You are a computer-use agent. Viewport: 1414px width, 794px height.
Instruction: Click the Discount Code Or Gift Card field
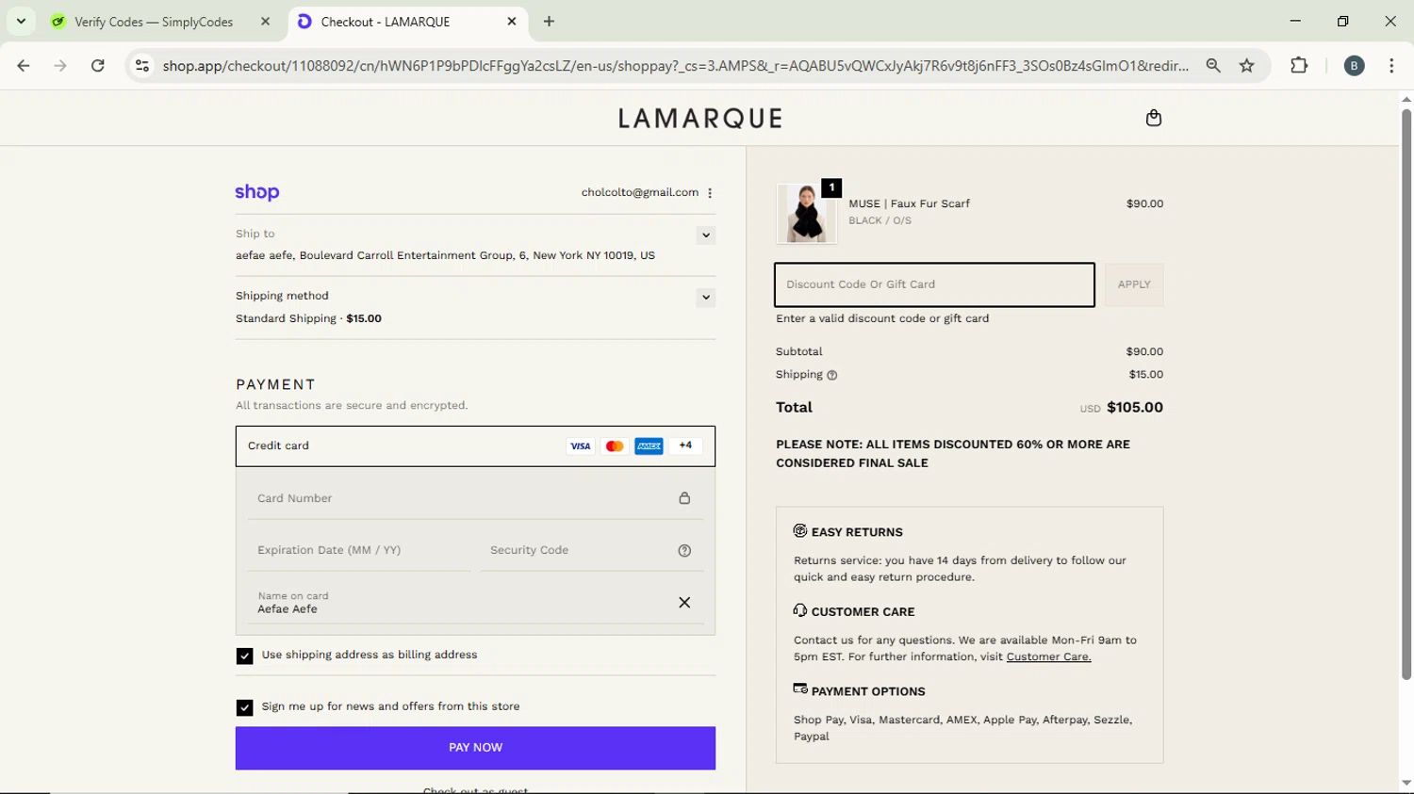(x=934, y=284)
